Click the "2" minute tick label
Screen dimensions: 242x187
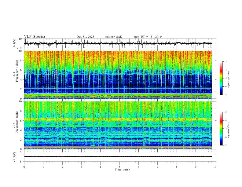[62, 167]
